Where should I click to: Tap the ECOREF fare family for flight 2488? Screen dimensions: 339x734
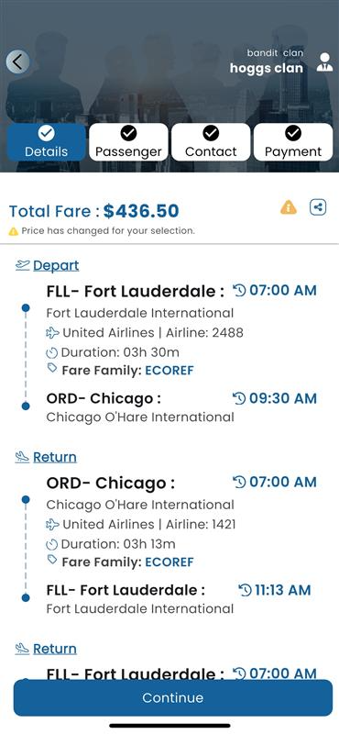point(169,371)
